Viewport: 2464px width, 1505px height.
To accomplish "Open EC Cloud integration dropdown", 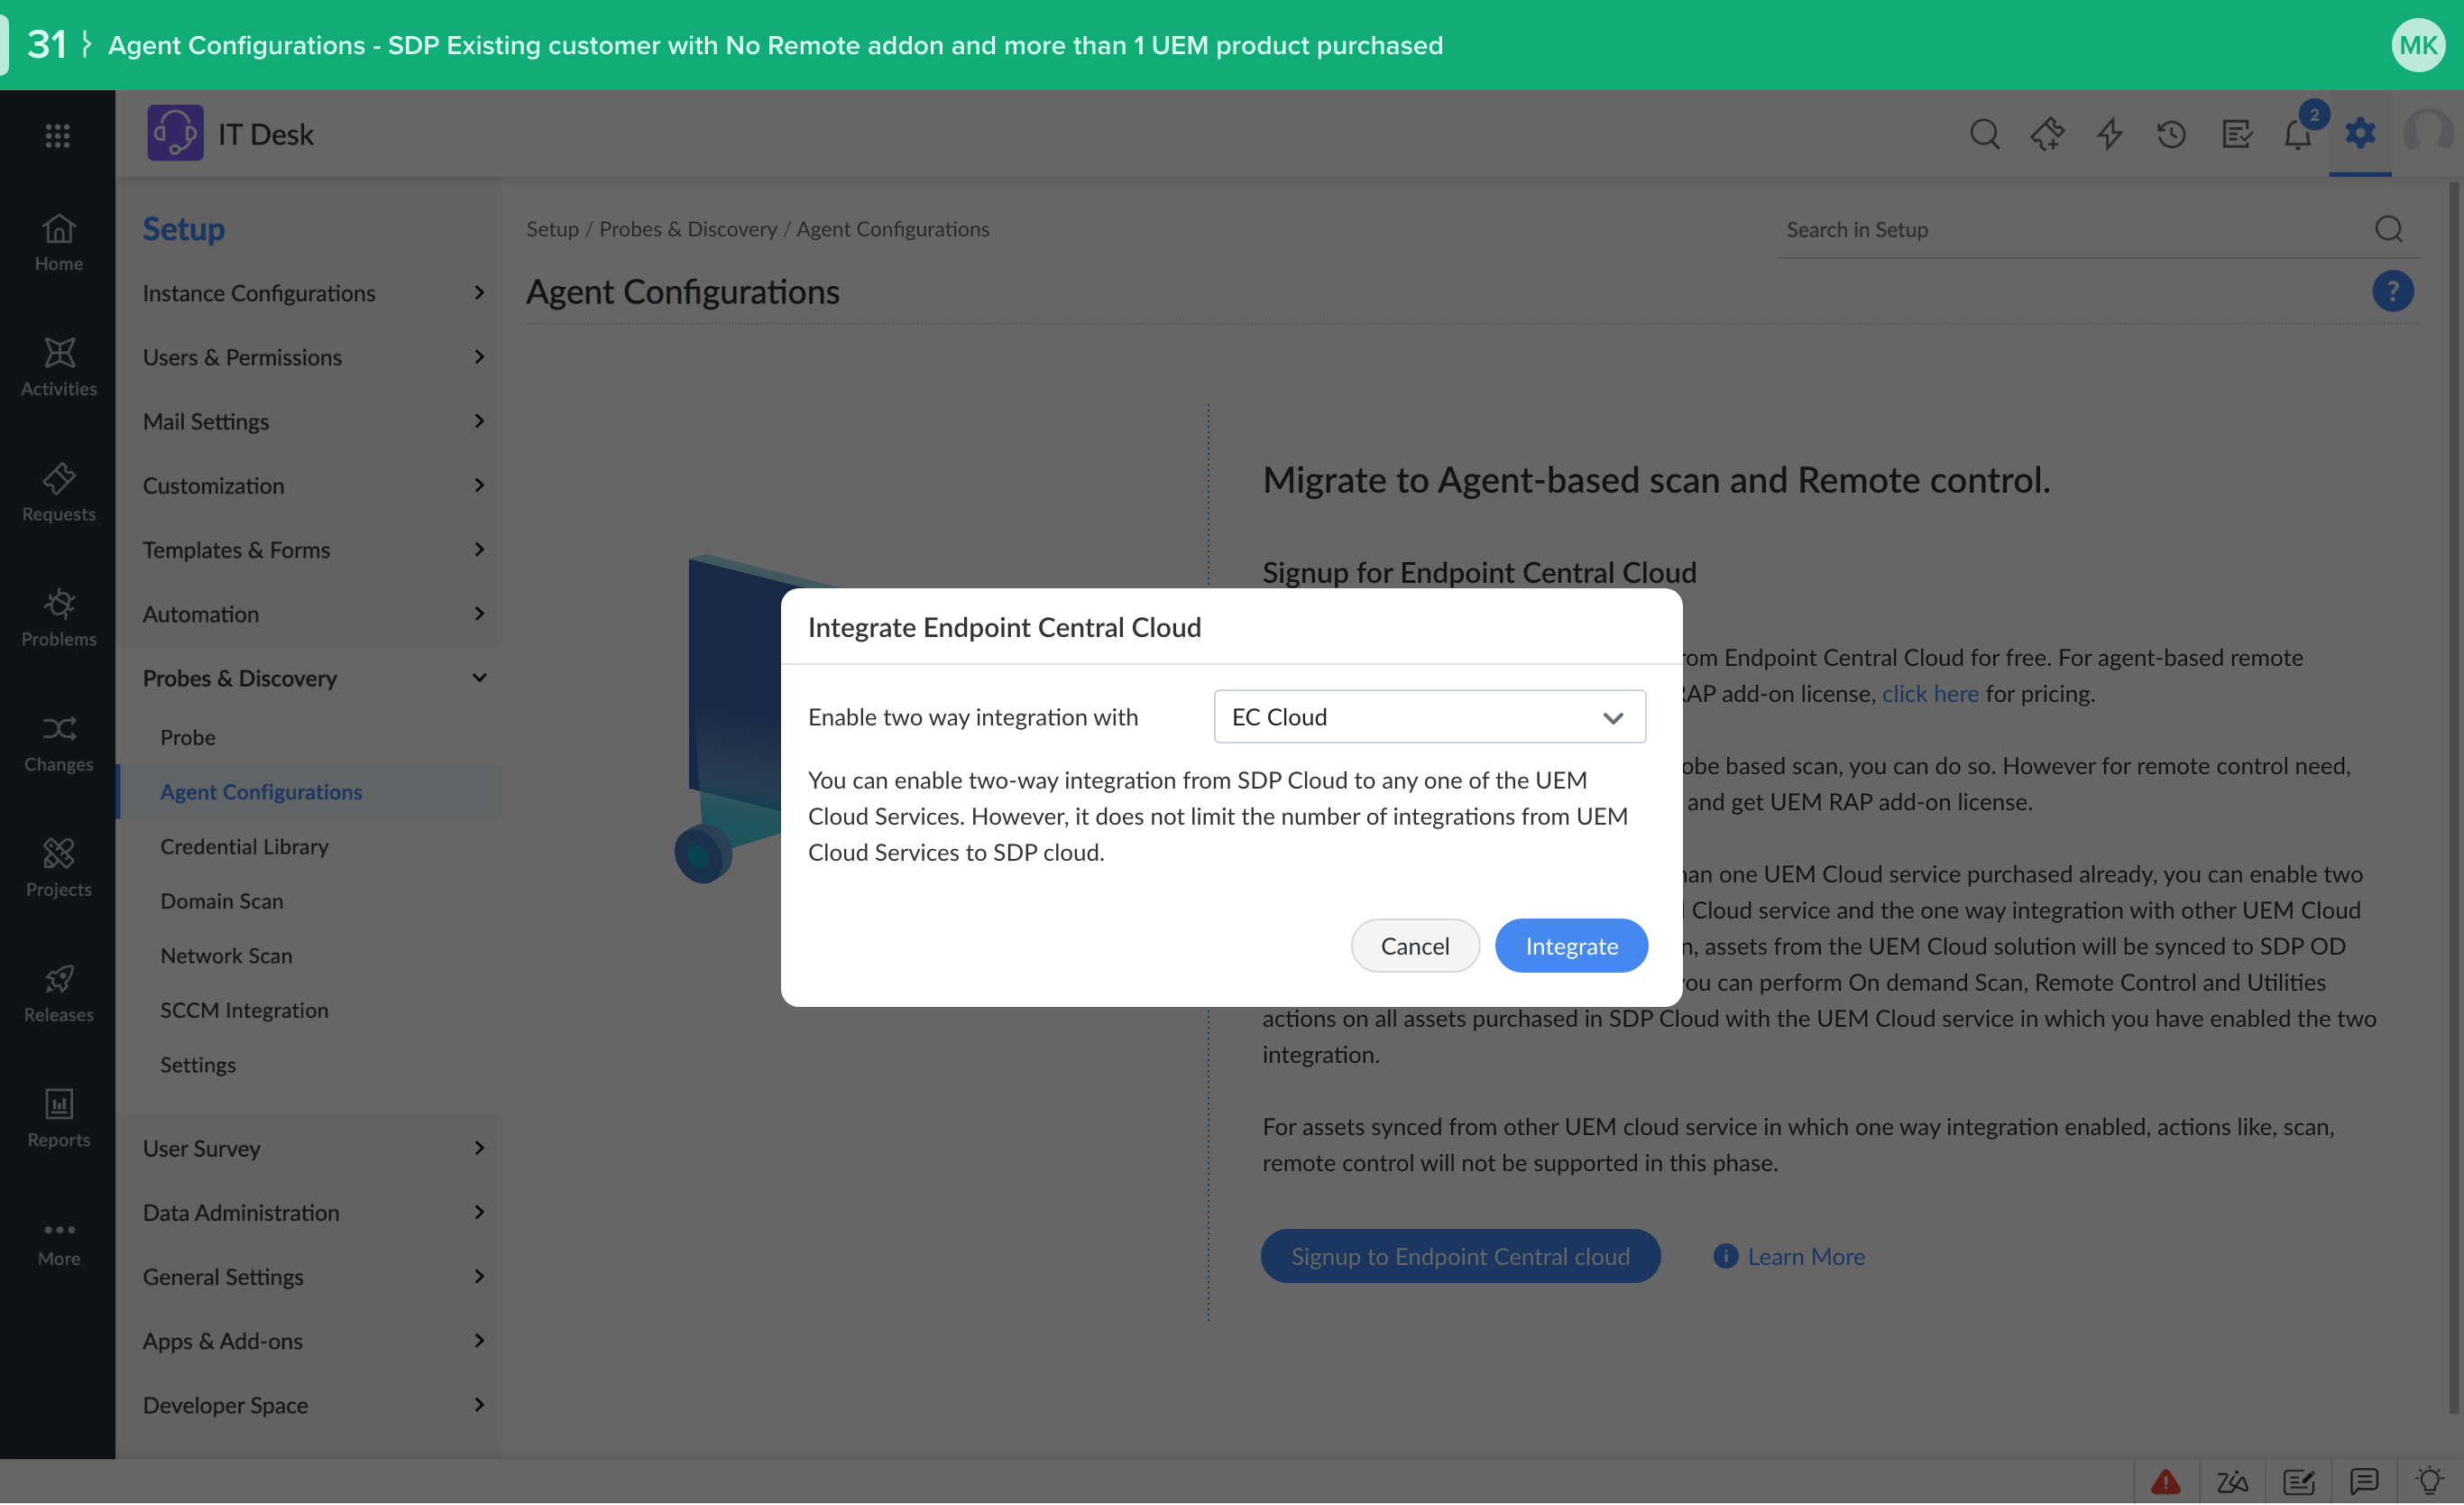I will [1429, 716].
